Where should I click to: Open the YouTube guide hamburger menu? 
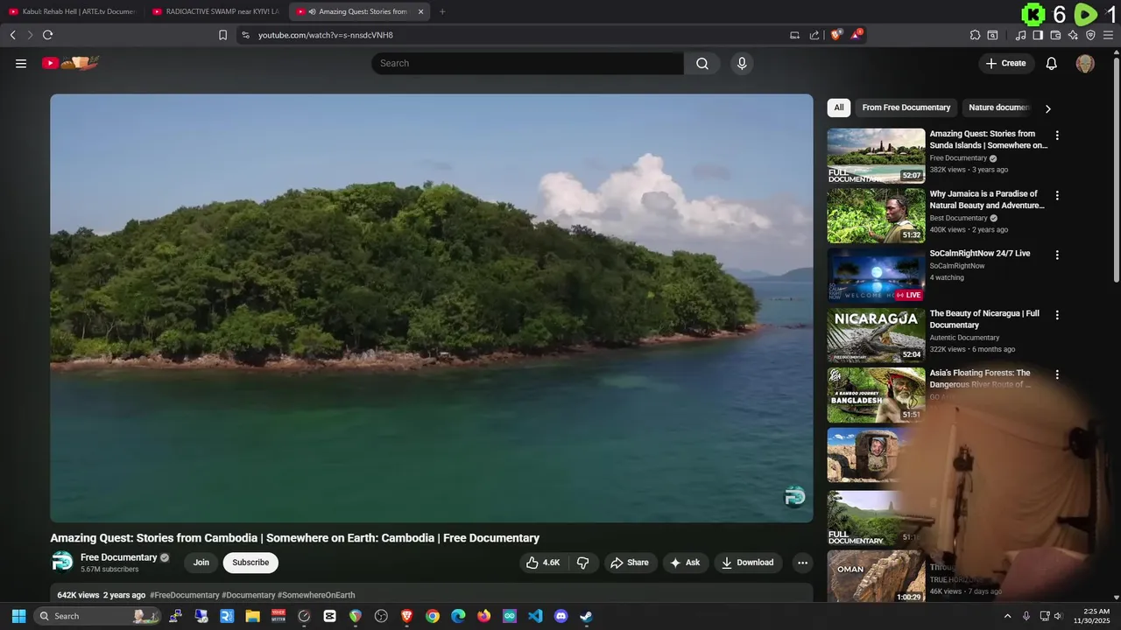click(x=21, y=63)
